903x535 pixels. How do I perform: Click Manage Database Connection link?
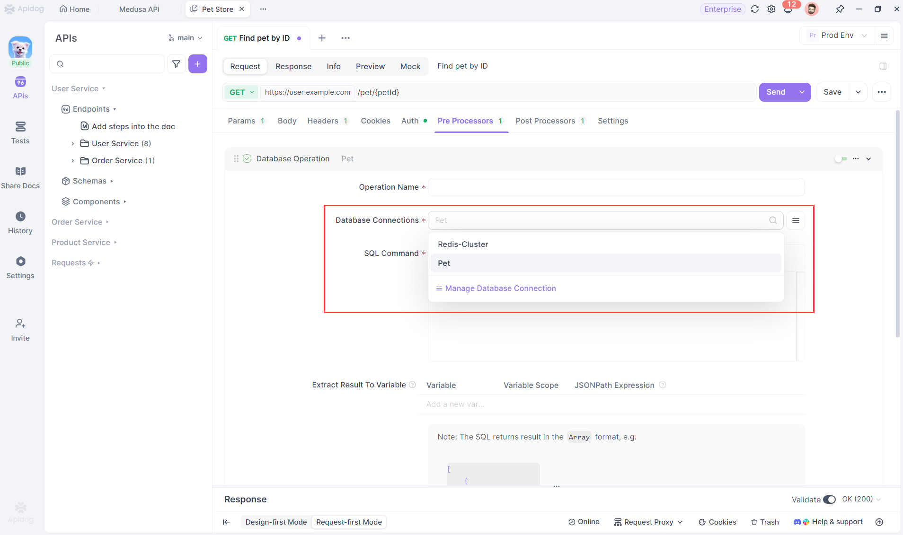click(x=496, y=289)
